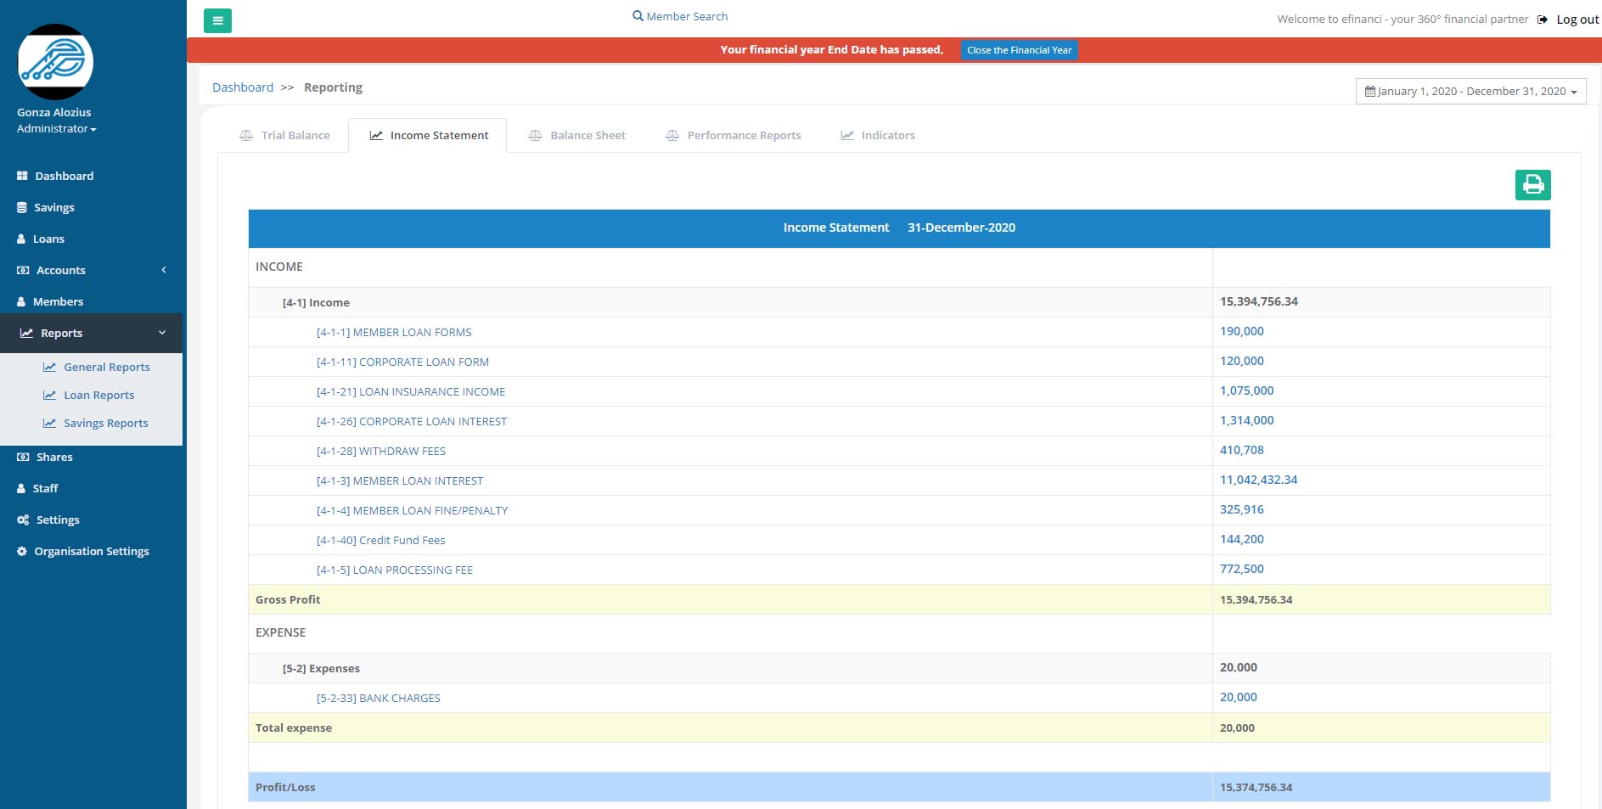Go to Dashboard breadcrumb link
This screenshot has width=1602, height=809.
243,87
